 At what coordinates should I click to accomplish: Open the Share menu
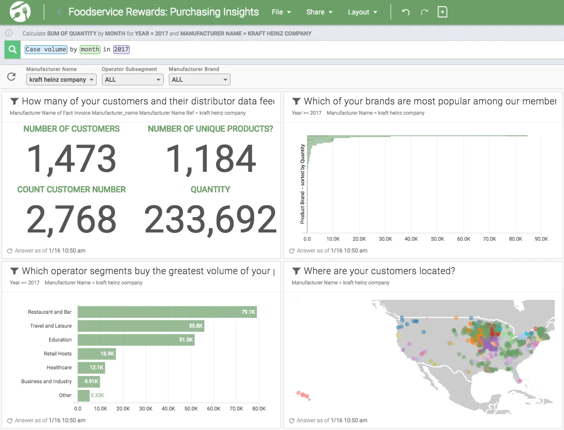pos(319,12)
